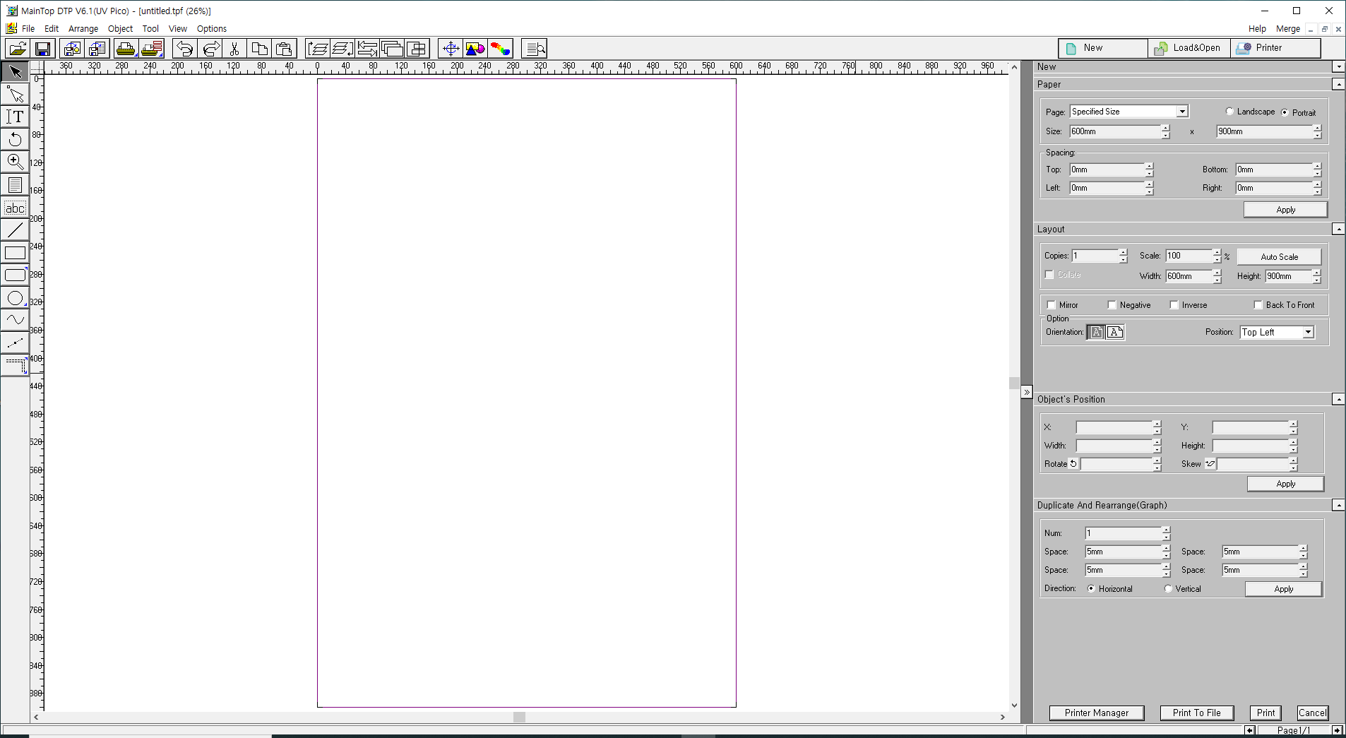
Task: Click the Print To File button
Action: coord(1196,713)
